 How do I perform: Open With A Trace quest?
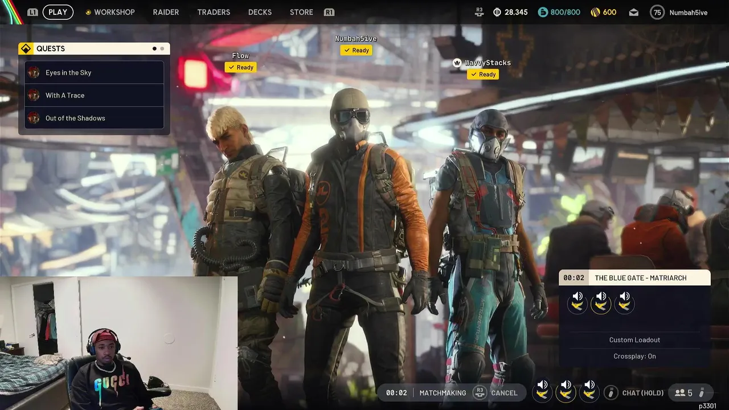pos(94,95)
